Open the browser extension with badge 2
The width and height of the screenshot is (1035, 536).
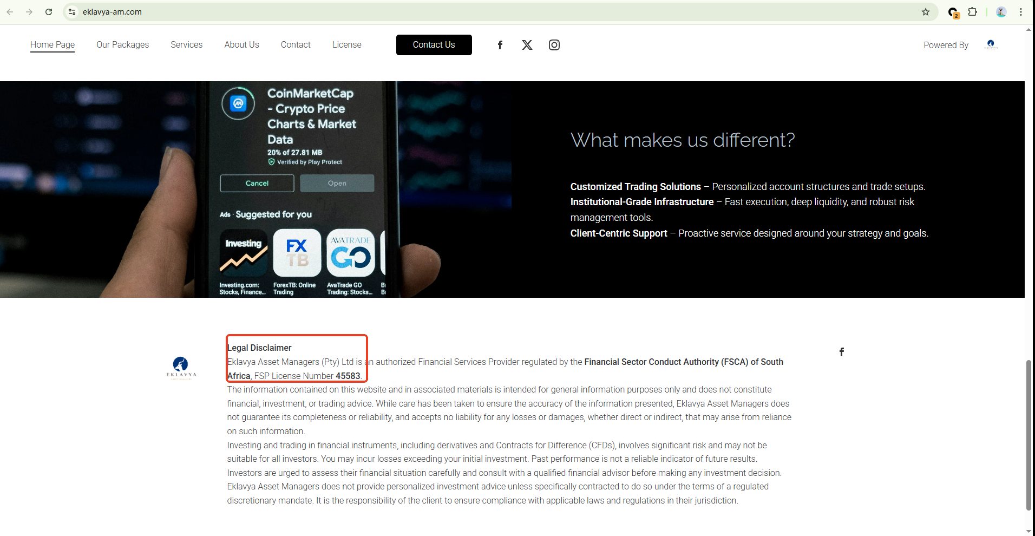[953, 12]
